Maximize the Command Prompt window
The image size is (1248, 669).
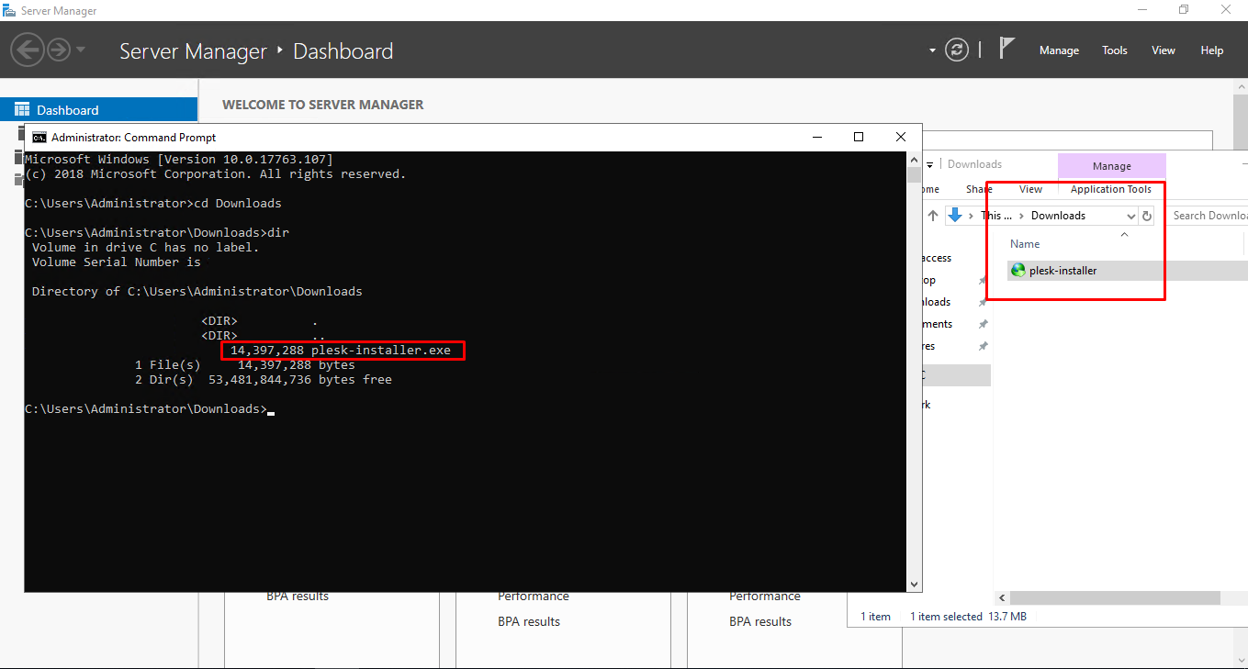point(859,137)
